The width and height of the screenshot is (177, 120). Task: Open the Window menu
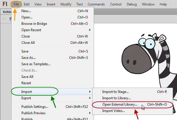point(148,4)
